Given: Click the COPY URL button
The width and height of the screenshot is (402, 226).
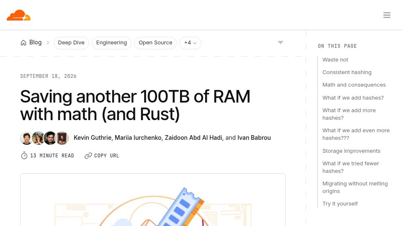Looking at the screenshot, I should click(102, 156).
